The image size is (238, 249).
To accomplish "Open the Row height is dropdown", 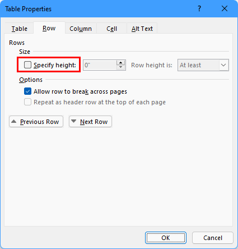I will coord(203,65).
